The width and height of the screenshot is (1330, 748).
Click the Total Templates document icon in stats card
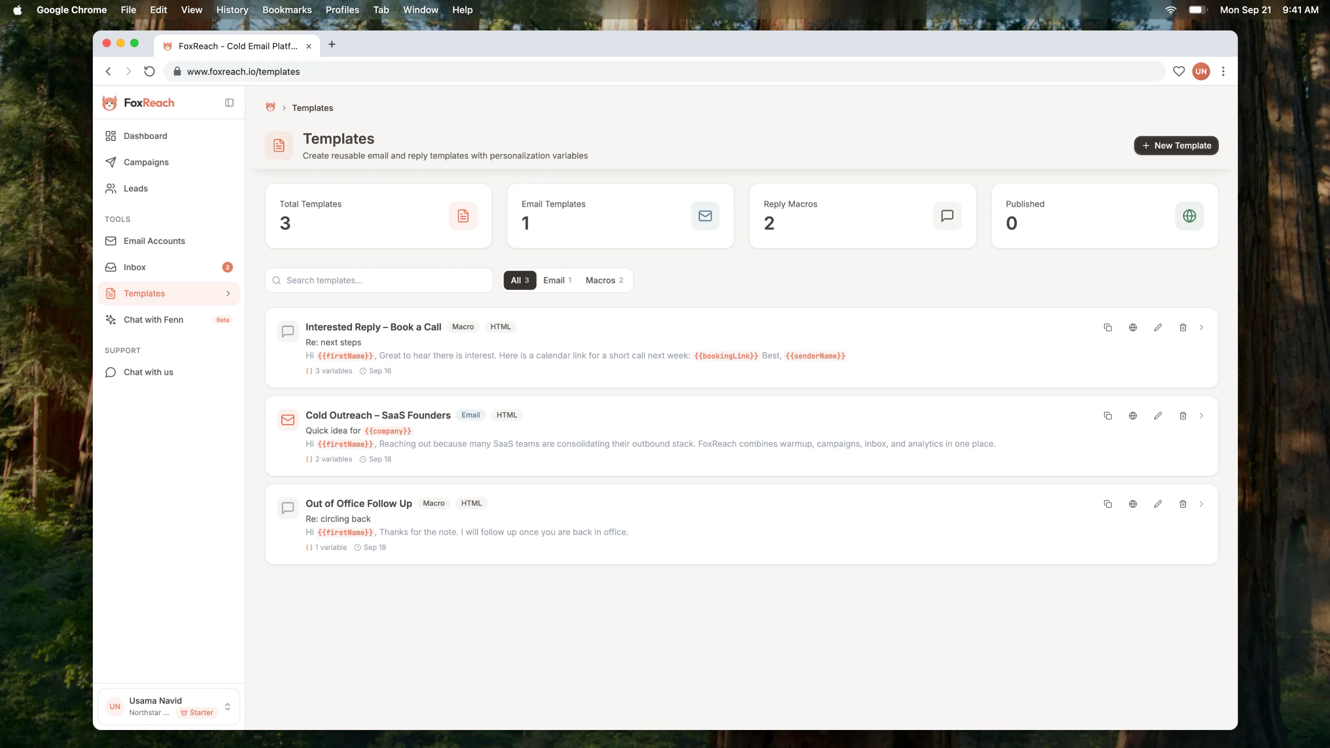(463, 216)
